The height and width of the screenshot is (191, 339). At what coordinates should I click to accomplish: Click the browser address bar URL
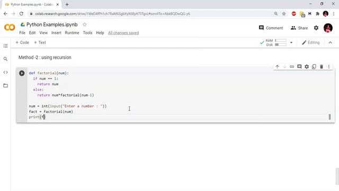tap(112, 14)
